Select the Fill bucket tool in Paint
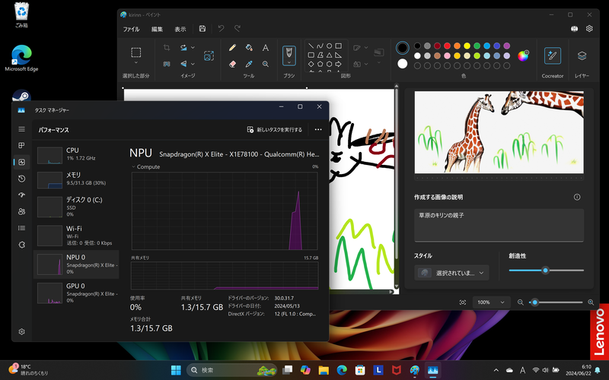The height and width of the screenshot is (380, 609). [249, 48]
